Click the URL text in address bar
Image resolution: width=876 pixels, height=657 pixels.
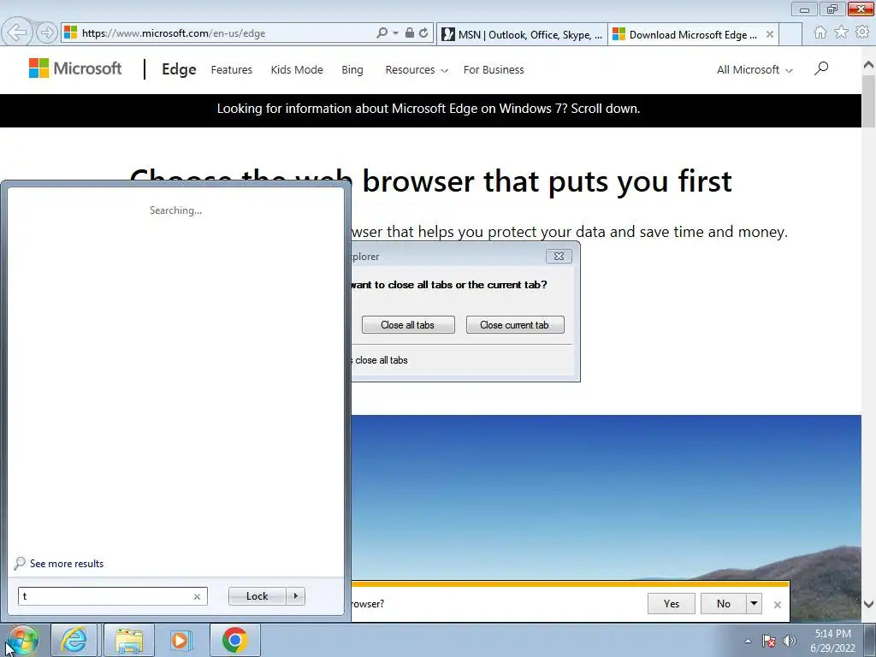[x=173, y=33]
